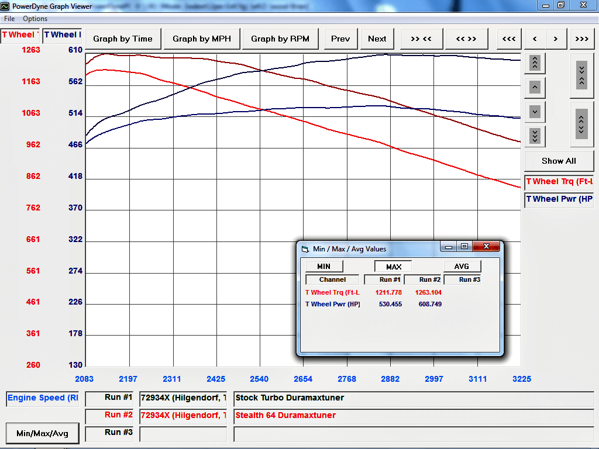Click Graph by Time button
Screen dimensions: 599x449
(x=123, y=39)
